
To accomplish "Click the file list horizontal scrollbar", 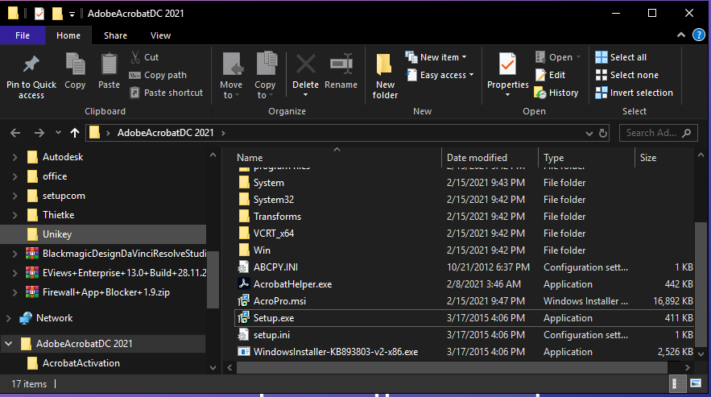I will tap(452, 367).
